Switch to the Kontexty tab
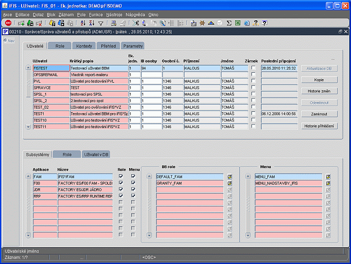The image size is (351, 264). (x=84, y=46)
